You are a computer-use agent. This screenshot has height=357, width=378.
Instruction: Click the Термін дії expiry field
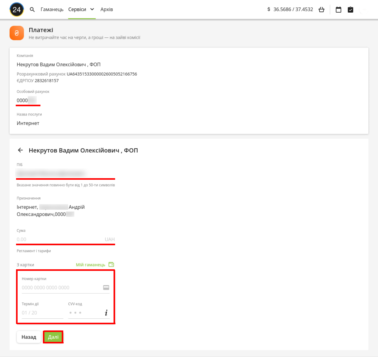point(42,313)
